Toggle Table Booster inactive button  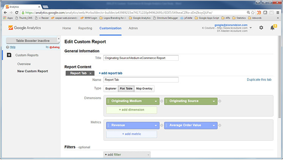coord(33,41)
